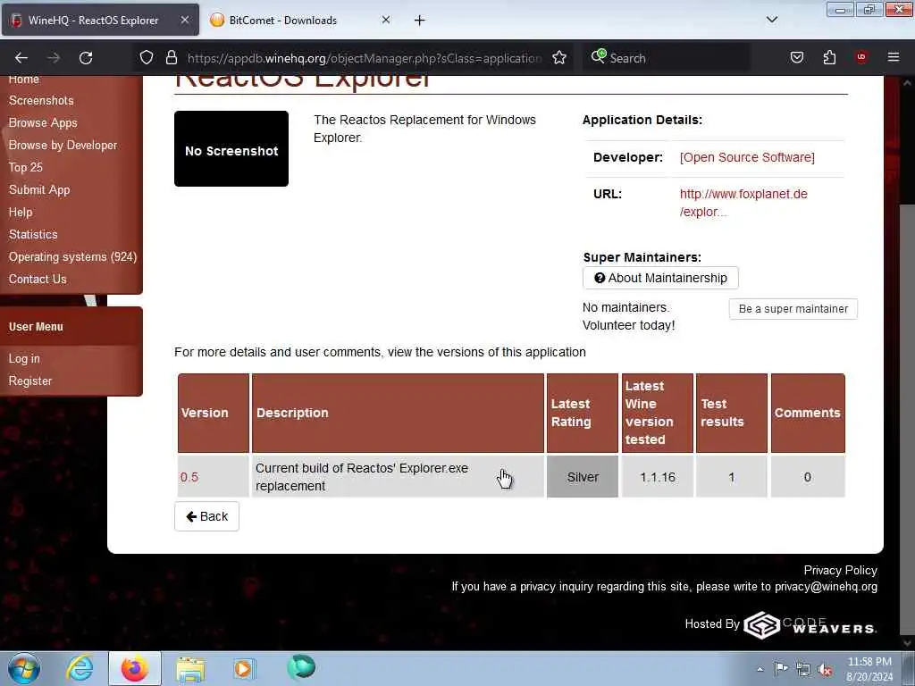Open the shield tracking protection icon
915x686 pixels.
coord(147,58)
